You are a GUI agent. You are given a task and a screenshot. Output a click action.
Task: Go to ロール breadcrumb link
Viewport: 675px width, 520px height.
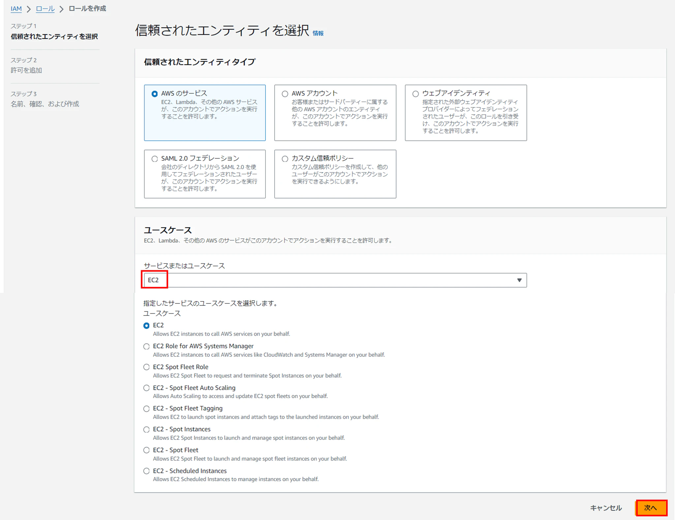click(45, 9)
